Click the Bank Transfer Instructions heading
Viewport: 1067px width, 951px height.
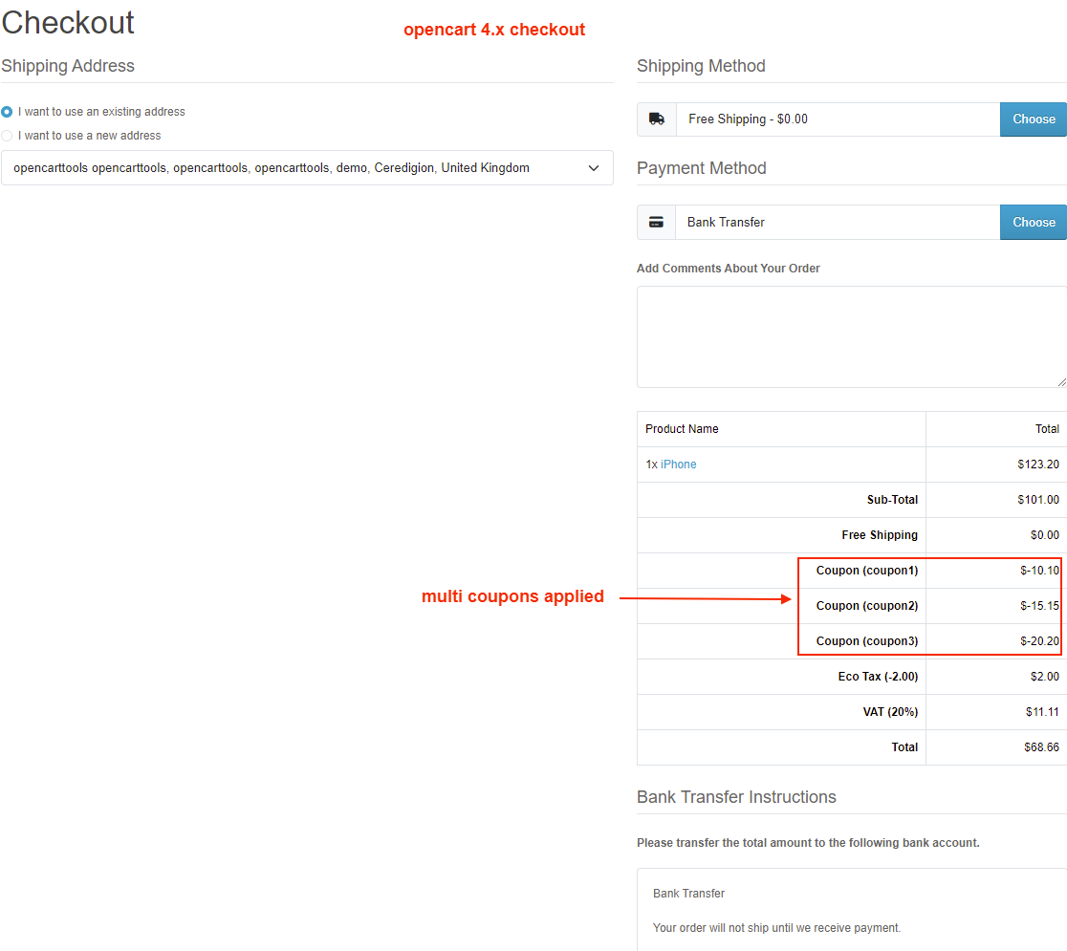736,797
